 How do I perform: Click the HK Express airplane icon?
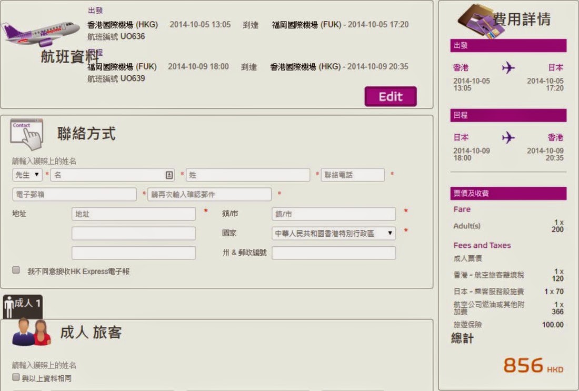point(40,33)
